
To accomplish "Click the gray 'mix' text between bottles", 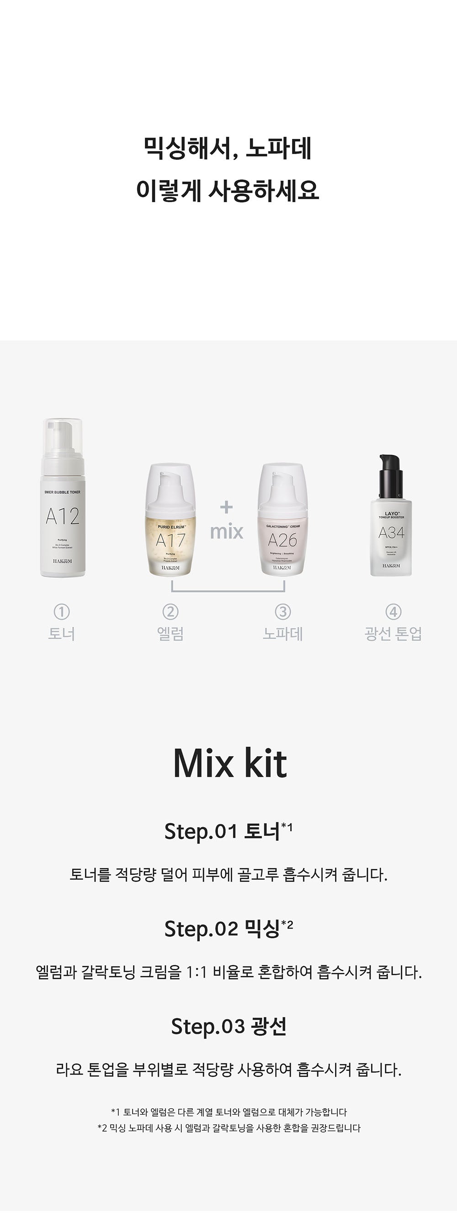I will point(226,531).
